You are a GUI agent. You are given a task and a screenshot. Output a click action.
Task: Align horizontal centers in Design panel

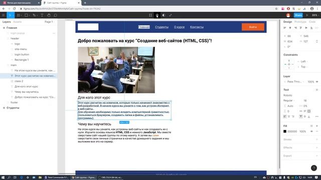pyautogui.click(x=290, y=28)
